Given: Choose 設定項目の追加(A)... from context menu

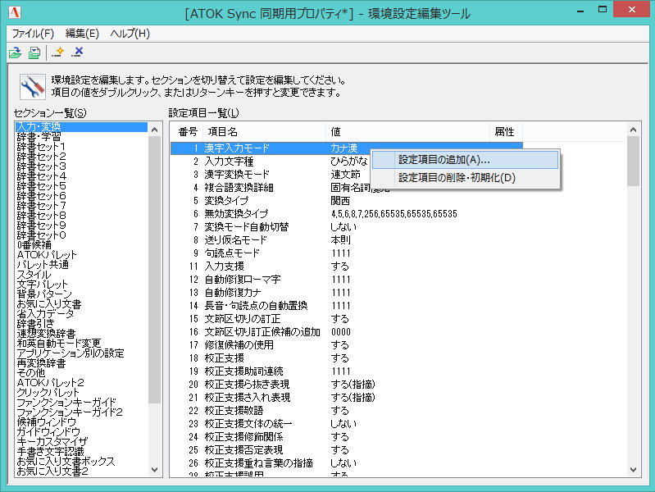Looking at the screenshot, I should 465,160.
